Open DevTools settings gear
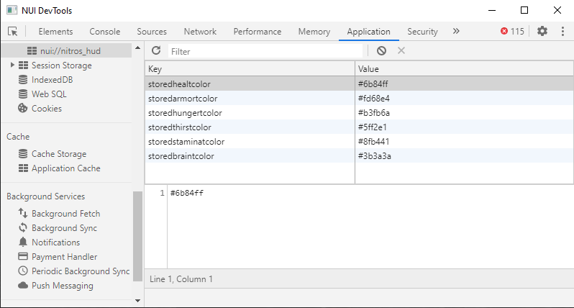The image size is (574, 308). click(x=542, y=31)
